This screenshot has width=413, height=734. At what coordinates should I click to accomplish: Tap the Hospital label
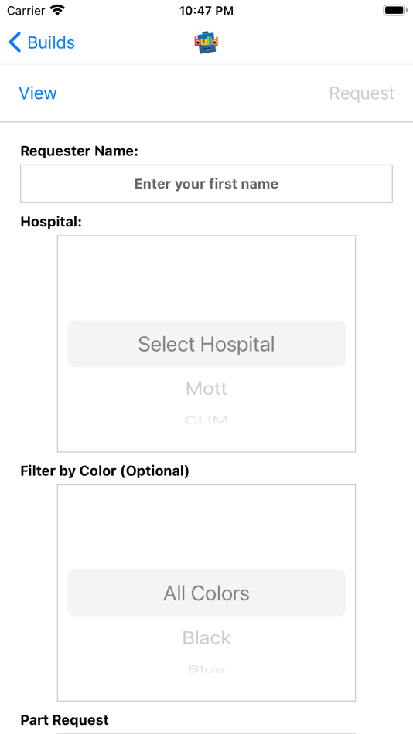[x=51, y=222]
